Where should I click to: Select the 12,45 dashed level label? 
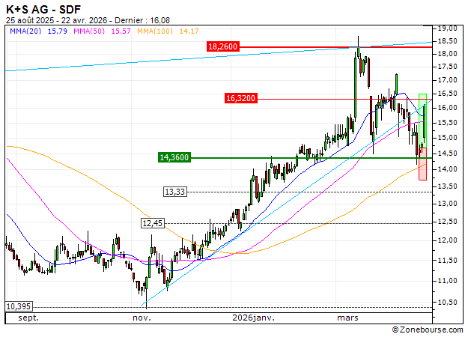[152, 223]
